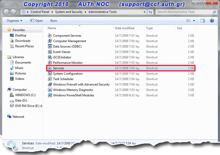
Task: Toggle the preview pane button
Action: 203,21
